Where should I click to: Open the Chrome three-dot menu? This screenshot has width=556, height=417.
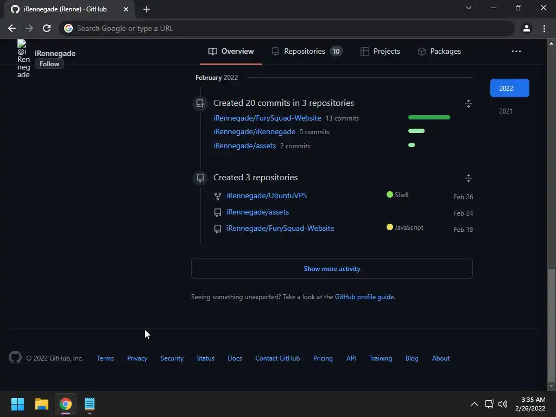click(544, 28)
